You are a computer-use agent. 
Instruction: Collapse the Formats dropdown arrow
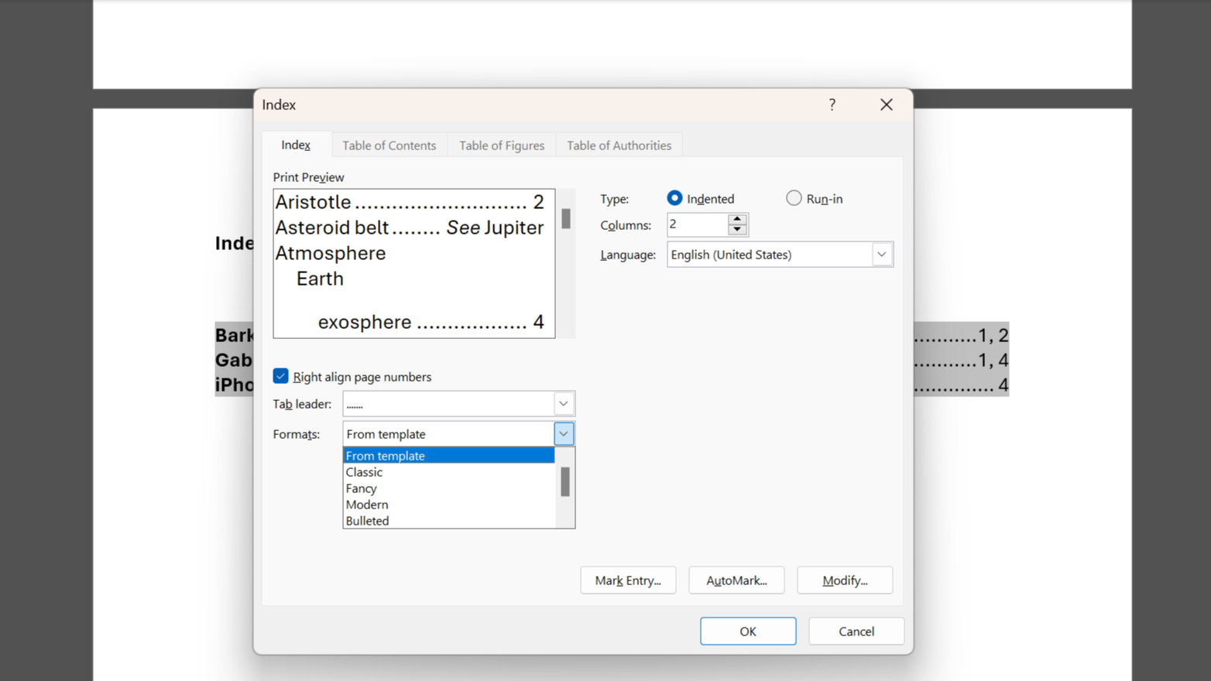point(564,434)
